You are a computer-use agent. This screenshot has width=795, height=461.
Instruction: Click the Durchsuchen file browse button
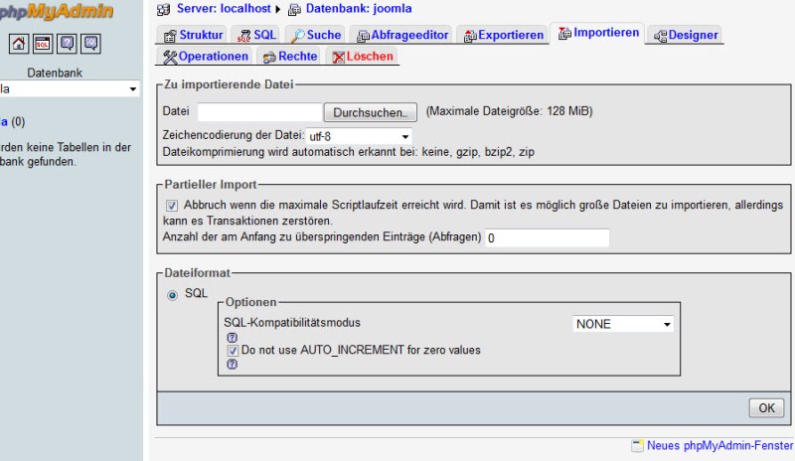tap(369, 112)
